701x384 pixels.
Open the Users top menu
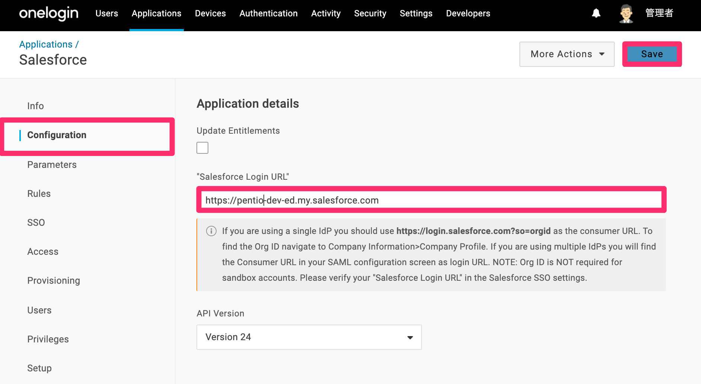(107, 13)
